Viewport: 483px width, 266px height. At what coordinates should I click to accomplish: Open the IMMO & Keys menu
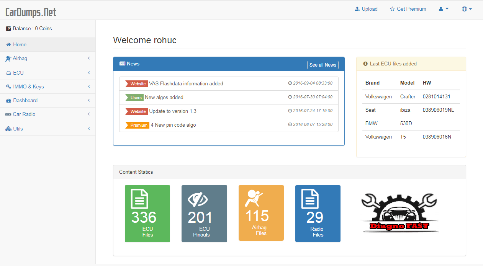[47, 86]
